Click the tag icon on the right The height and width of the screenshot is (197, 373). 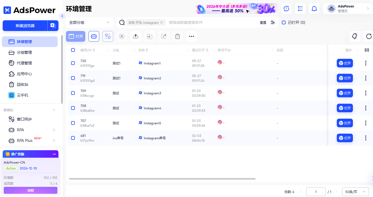point(355,36)
